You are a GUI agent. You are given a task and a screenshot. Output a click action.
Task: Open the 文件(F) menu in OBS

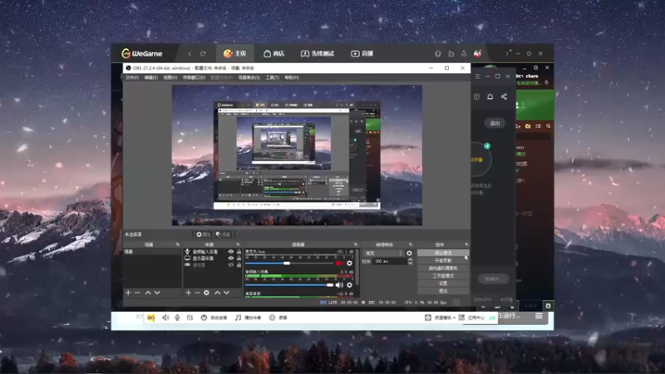coord(132,77)
